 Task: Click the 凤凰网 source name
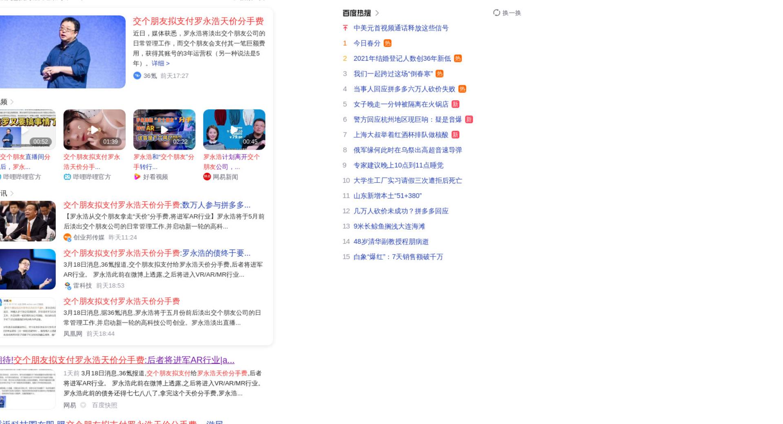point(73,334)
